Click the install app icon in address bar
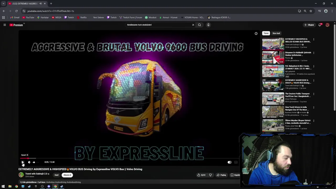Image resolution: width=336 pixels, height=189 pixels. coord(300,11)
